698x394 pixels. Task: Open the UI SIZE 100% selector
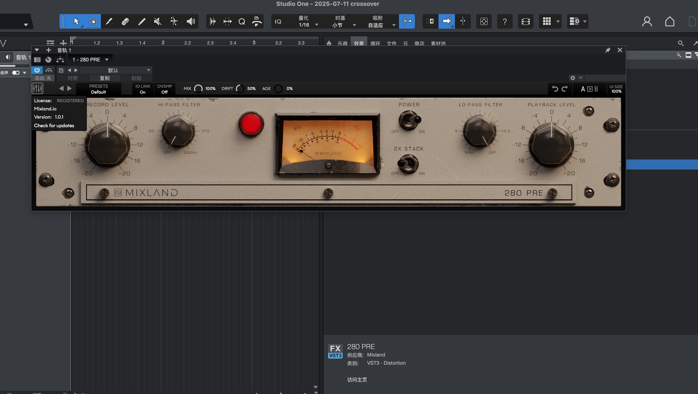coord(616,89)
